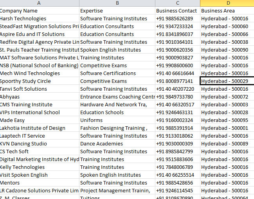Screen dimensions: 254x199
Task: Click 'Competitive Exams' in NSB row
Action: [x=117, y=65]
